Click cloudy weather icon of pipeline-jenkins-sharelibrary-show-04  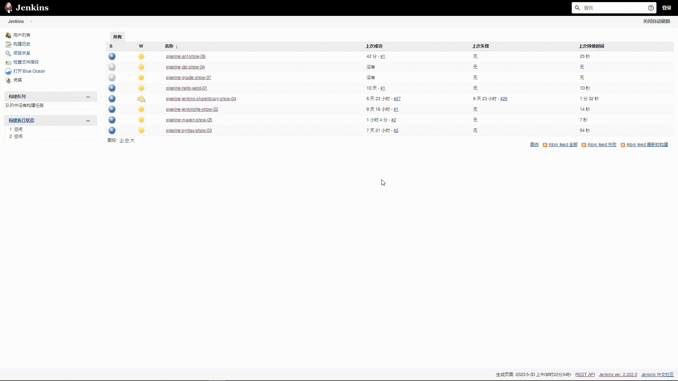[141, 99]
